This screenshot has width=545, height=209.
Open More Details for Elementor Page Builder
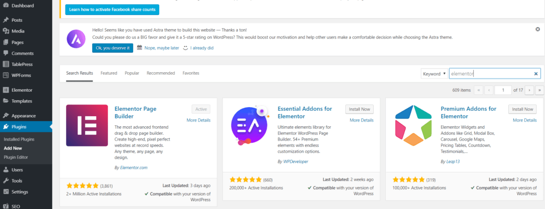coord(199,120)
